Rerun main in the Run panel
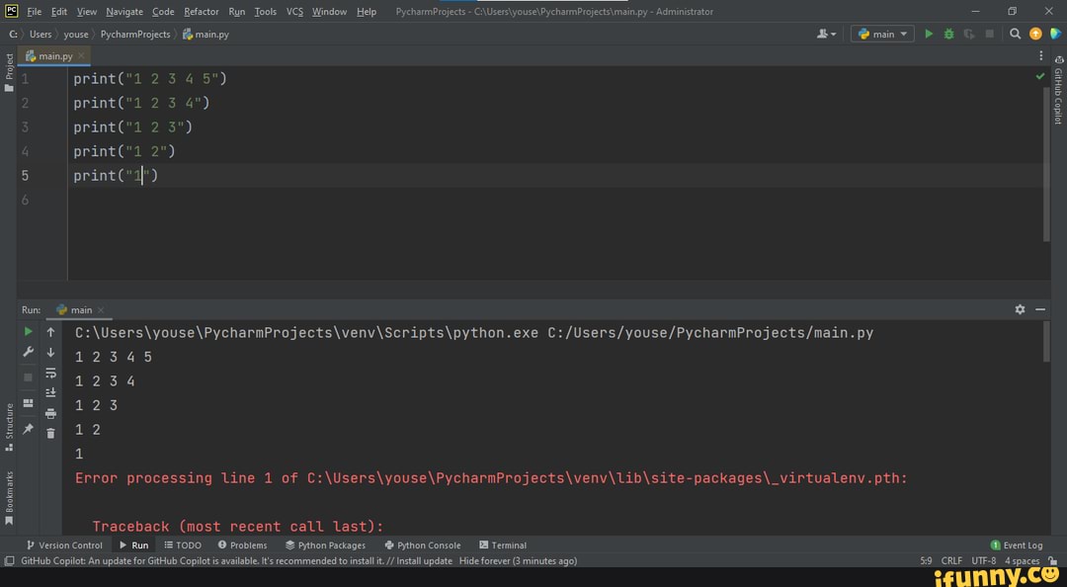The image size is (1067, 587). tap(29, 332)
